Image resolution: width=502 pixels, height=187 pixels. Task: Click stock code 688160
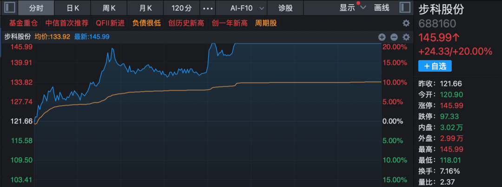(x=437, y=24)
